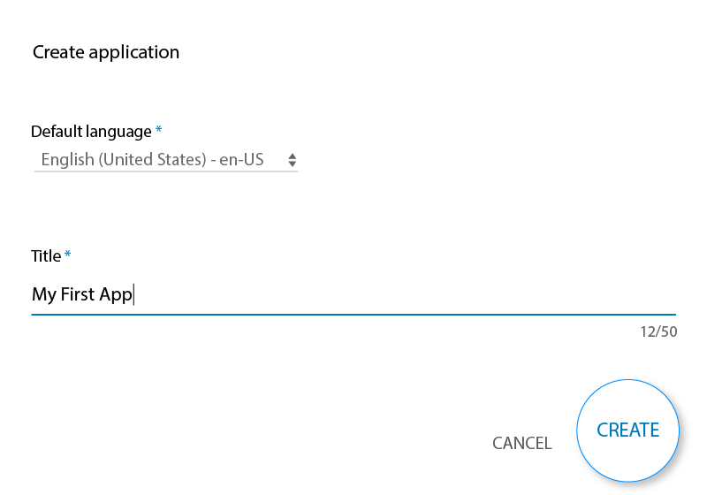Click the word English in language selector

(x=67, y=160)
